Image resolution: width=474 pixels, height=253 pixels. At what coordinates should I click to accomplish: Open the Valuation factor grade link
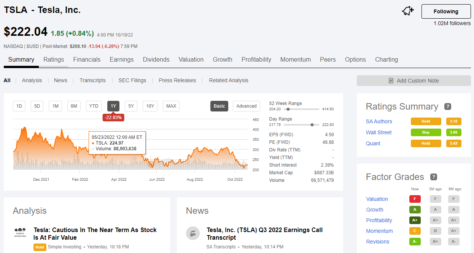pyautogui.click(x=377, y=199)
